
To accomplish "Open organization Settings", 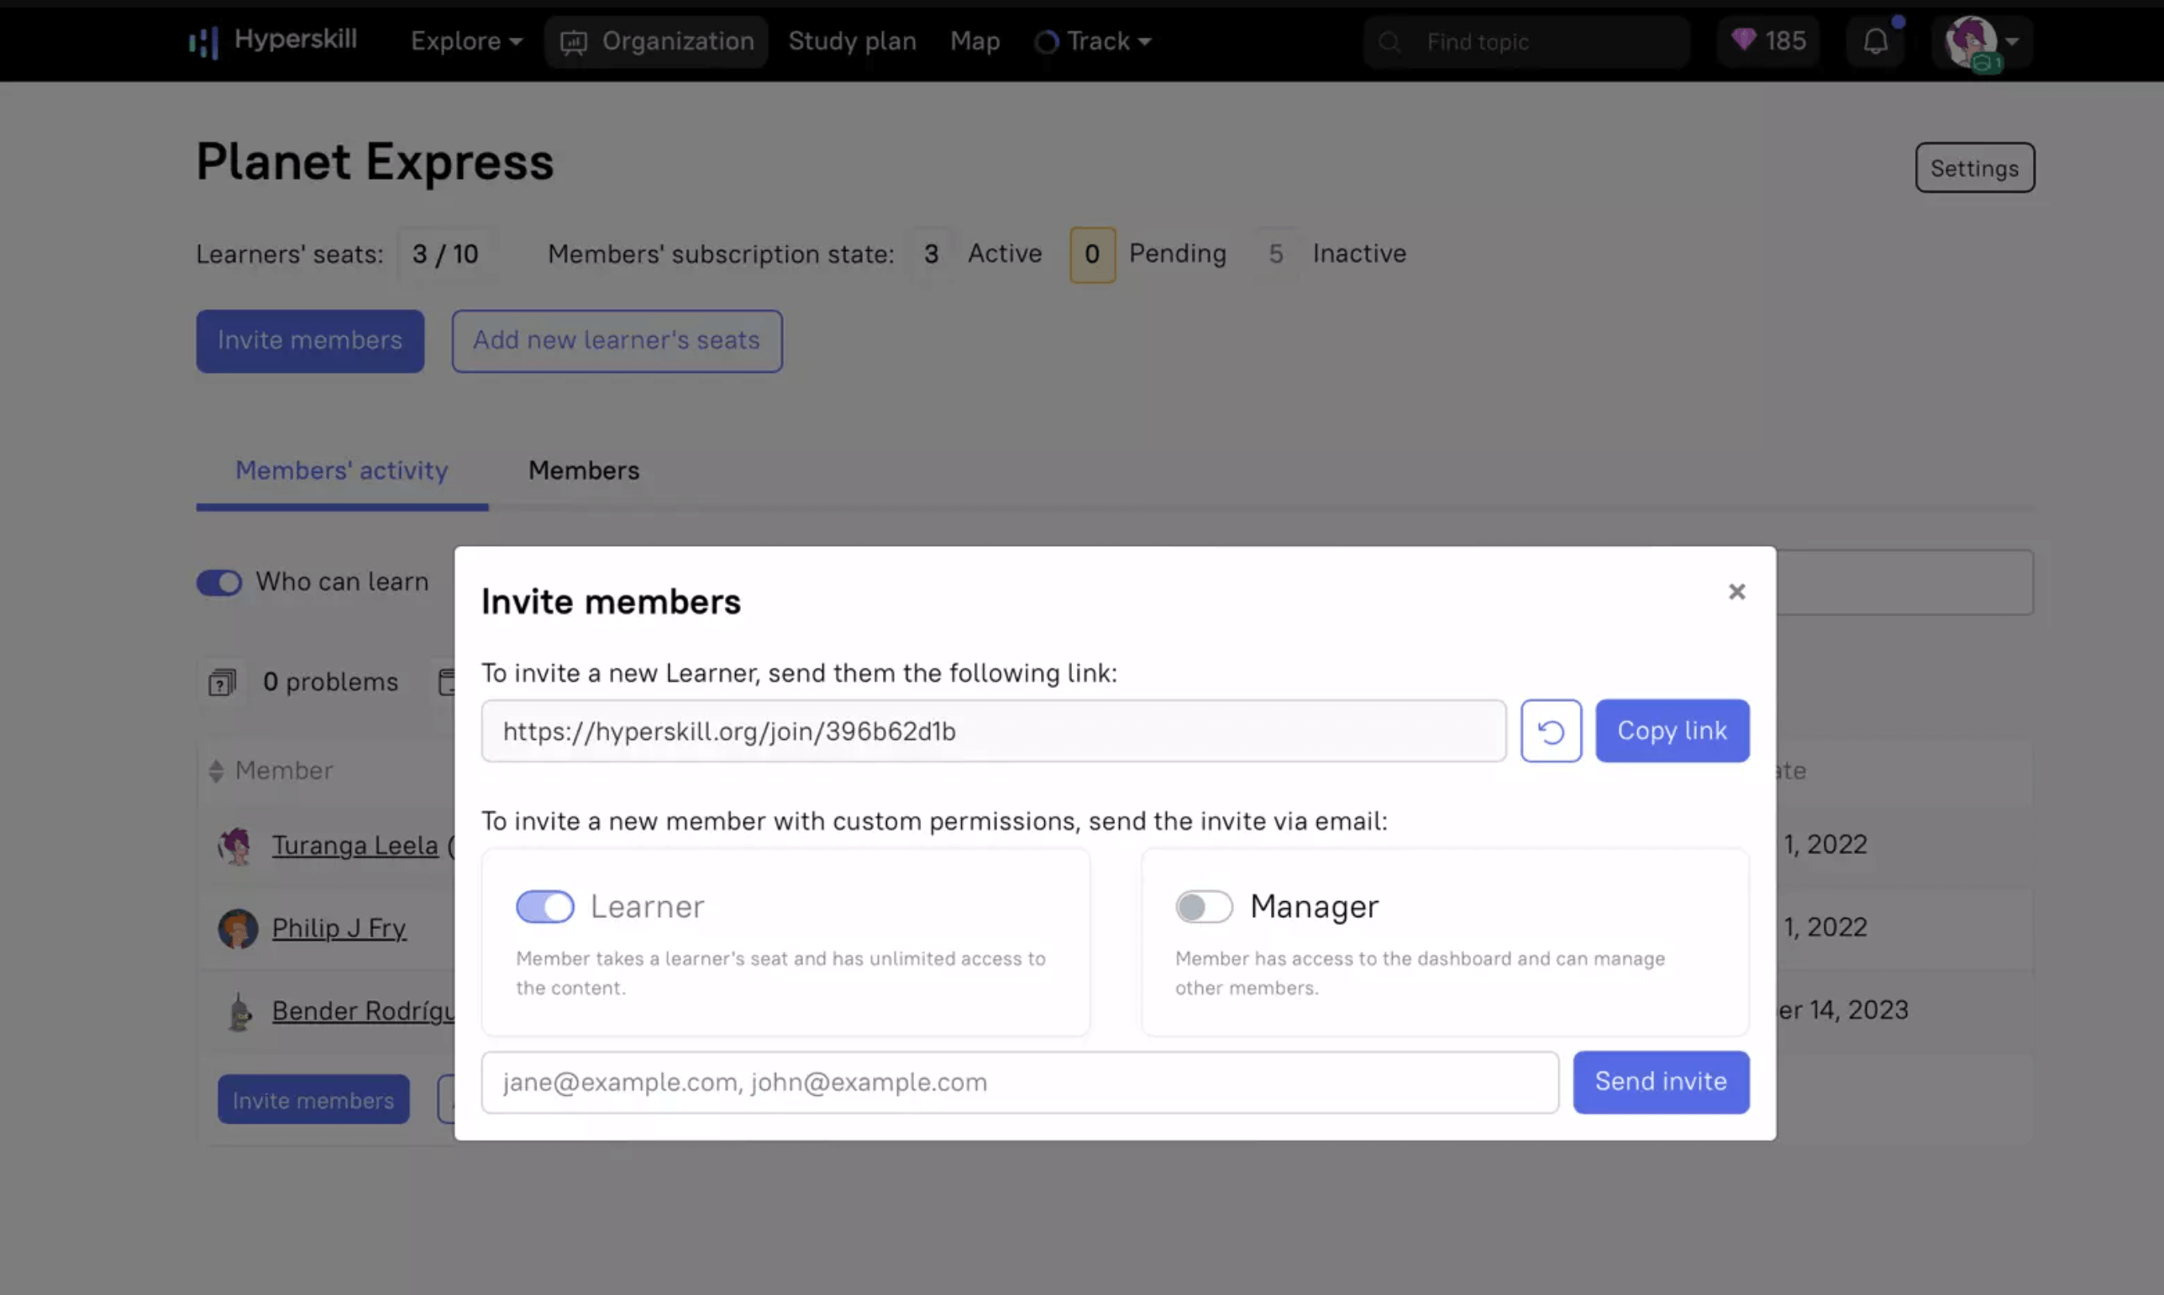I will 1975,168.
